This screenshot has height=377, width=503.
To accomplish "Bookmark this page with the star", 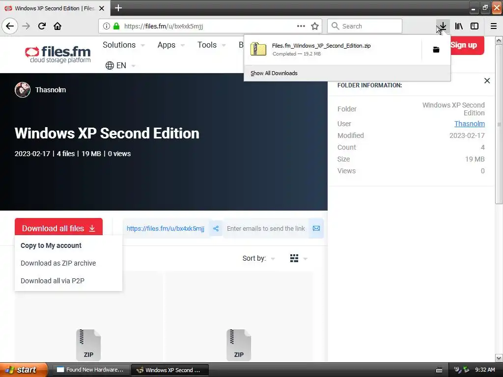I will coord(315,26).
